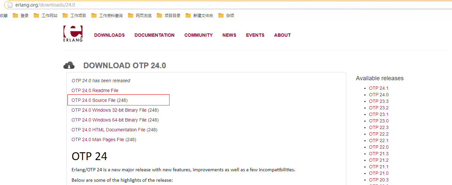Open the 工作网站 bookmark folder
452x185 pixels.
pyautogui.click(x=45, y=15)
